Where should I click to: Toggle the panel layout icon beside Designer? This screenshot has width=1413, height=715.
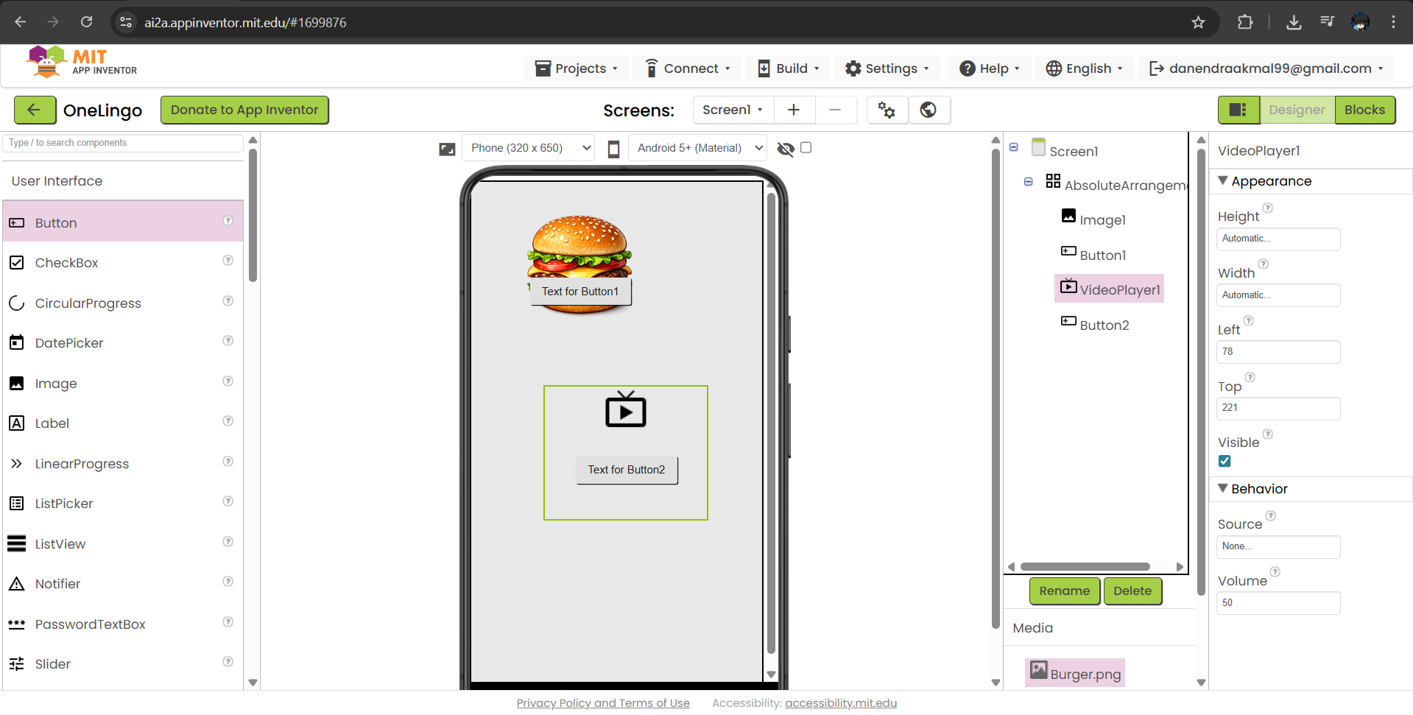tap(1238, 110)
